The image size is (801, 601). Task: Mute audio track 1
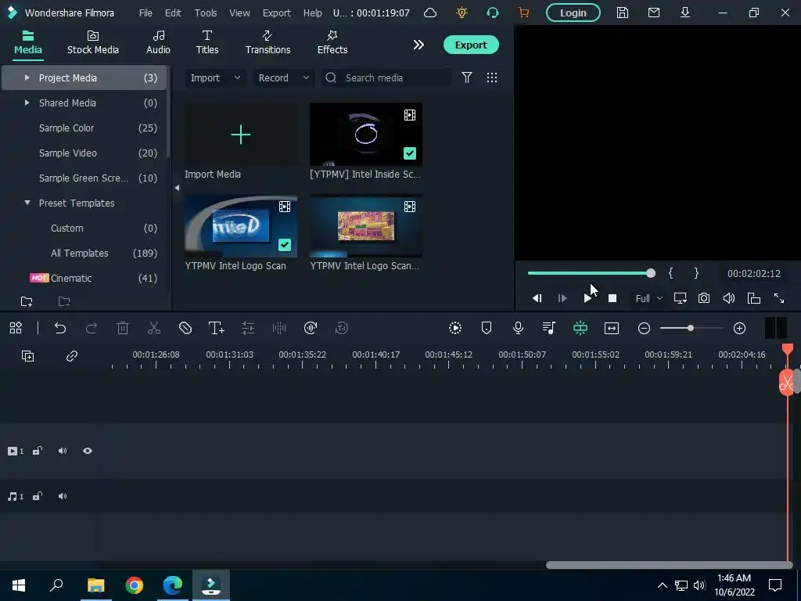63,496
